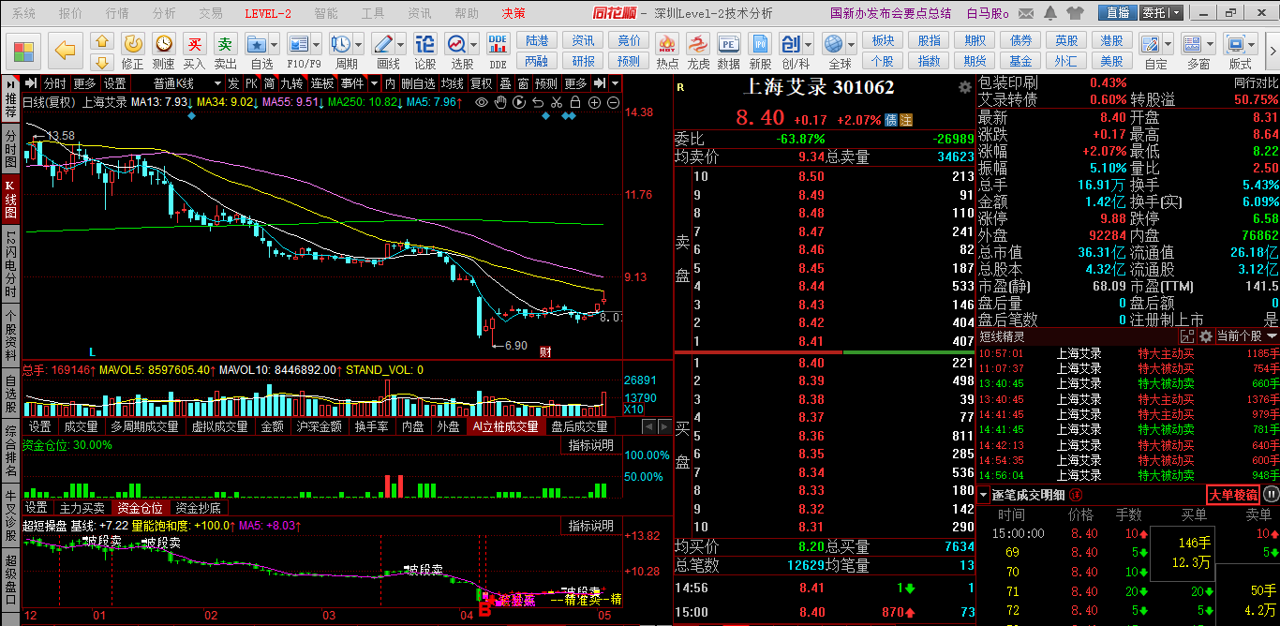Open the dropdown arrow beside 事件
1280x626 pixels.
click(373, 83)
